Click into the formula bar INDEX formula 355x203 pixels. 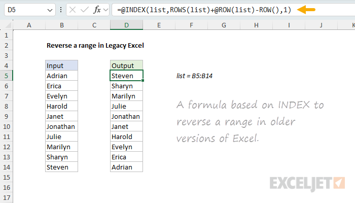pyautogui.click(x=204, y=10)
